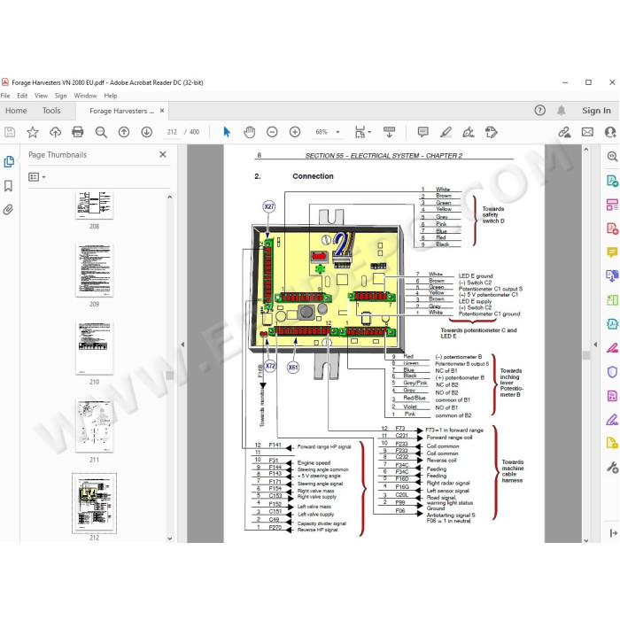This screenshot has height=620, width=620.
Task: Select page 212 thumbnail
Action: click(94, 503)
